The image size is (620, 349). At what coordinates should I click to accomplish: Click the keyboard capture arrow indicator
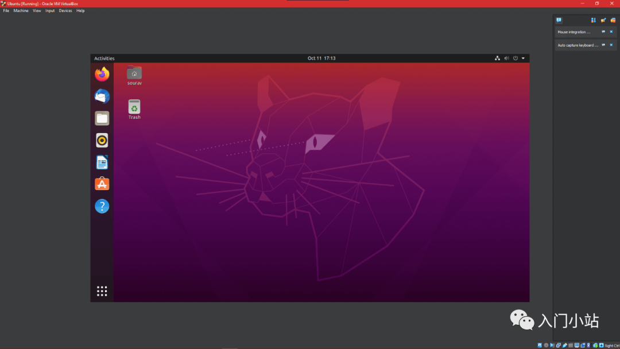coord(602,345)
